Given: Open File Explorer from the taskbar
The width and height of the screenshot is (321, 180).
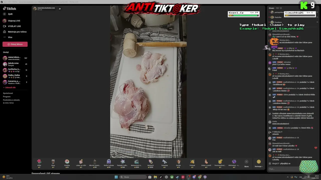Looking at the screenshot, I should 155,177.
